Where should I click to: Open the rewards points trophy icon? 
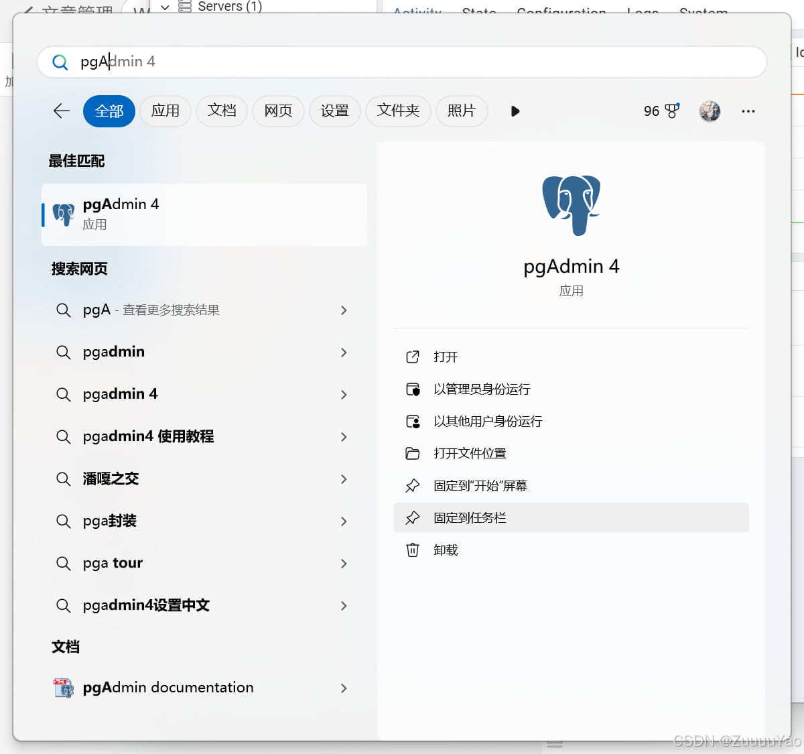click(672, 111)
